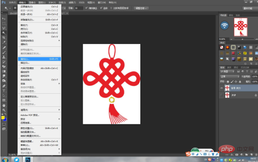Choose Fill menu item Shift+F5
Viewport: 258px width, 162px height.
39,59
